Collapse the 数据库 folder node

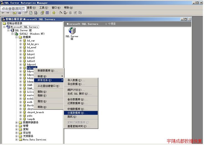pyautogui.click(x=17, y=37)
